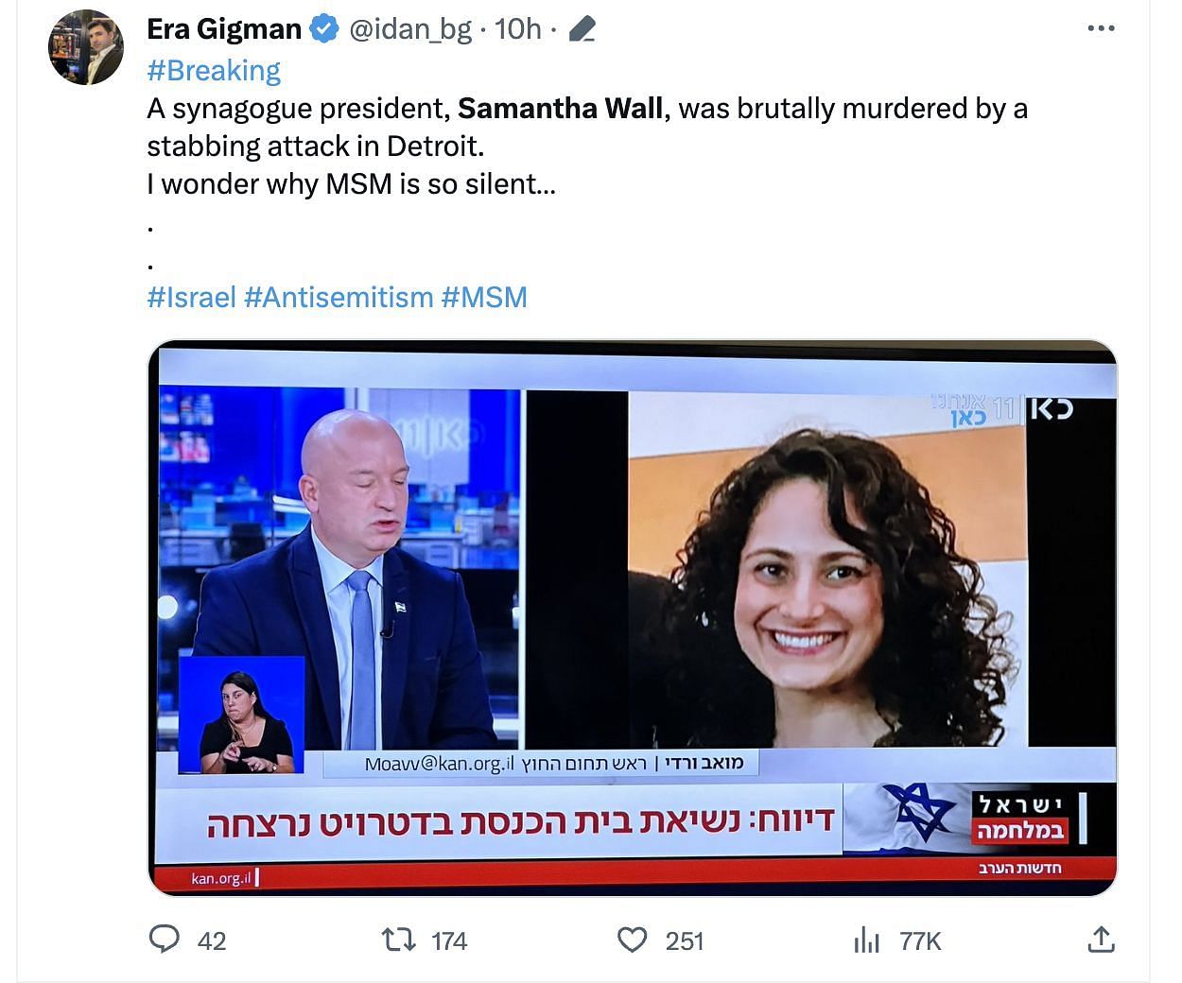Click the 174 retweet count
This screenshot has height=983, width=1182.
pos(449,940)
